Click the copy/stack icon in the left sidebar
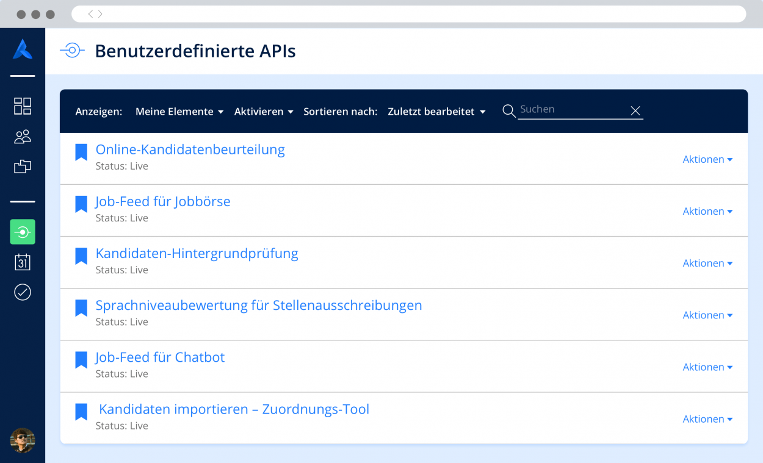This screenshot has height=463, width=763. [22, 166]
